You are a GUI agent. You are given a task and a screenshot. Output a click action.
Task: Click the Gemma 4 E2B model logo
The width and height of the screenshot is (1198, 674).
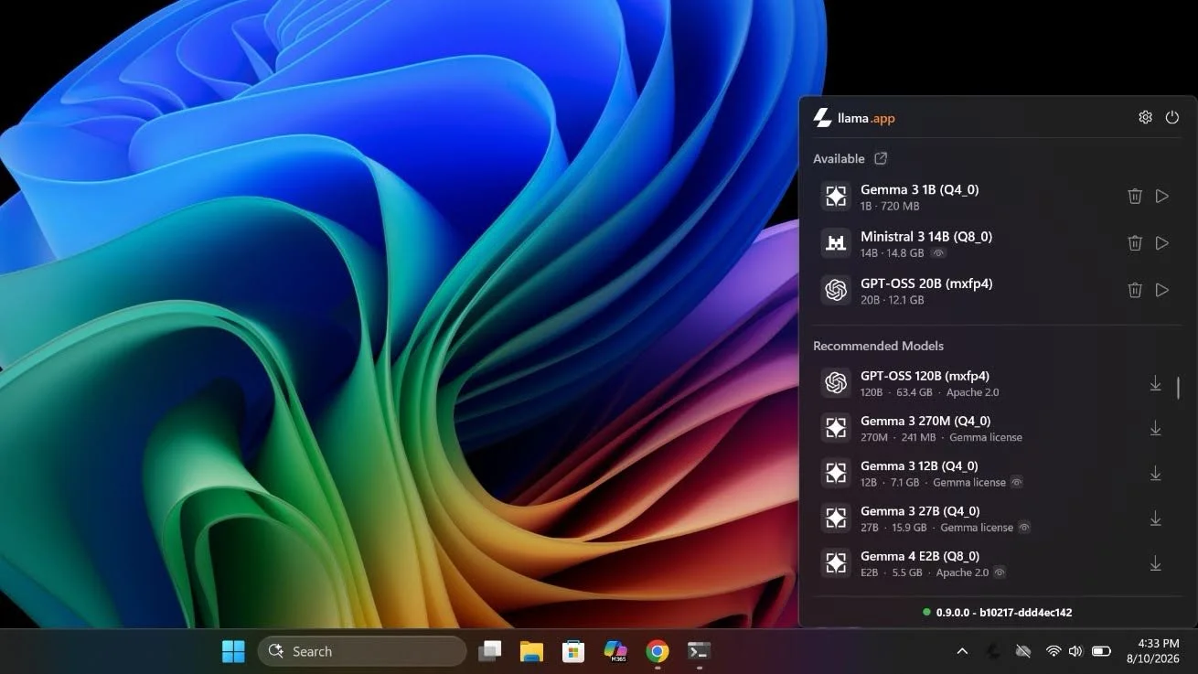click(x=835, y=562)
